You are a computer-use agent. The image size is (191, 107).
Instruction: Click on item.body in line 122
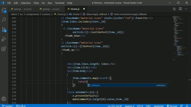[x=79, y=71]
